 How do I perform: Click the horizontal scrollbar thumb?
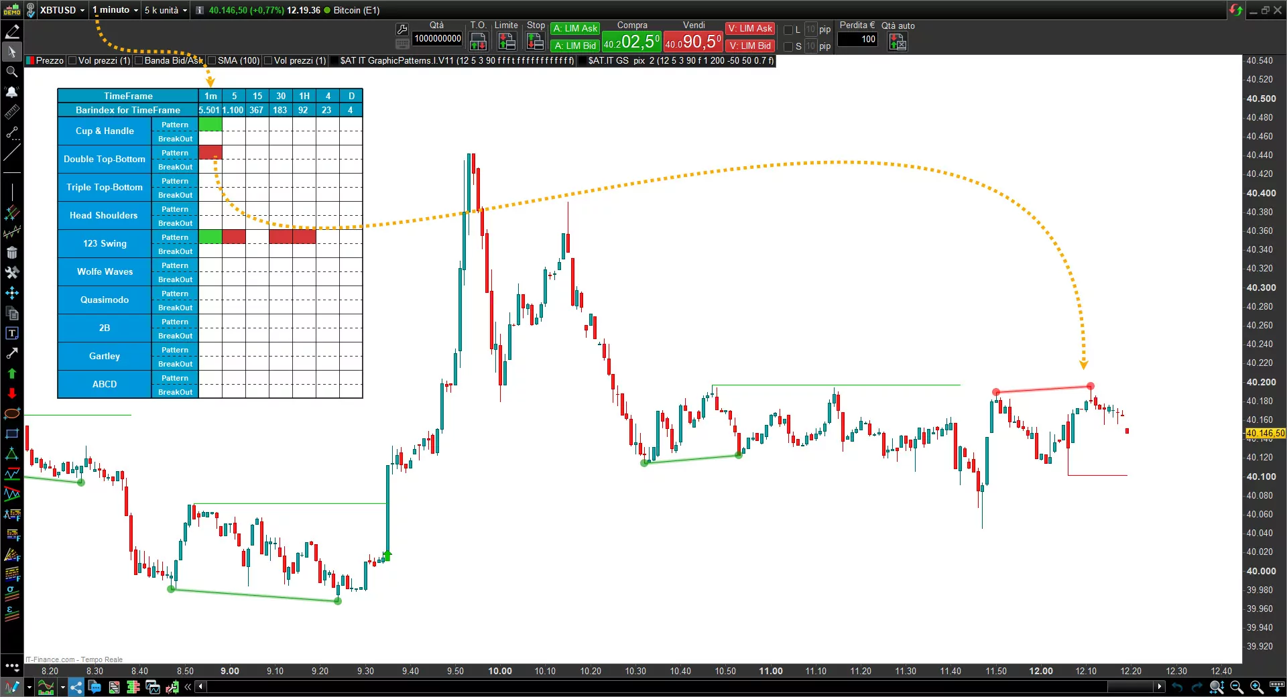point(1130,686)
